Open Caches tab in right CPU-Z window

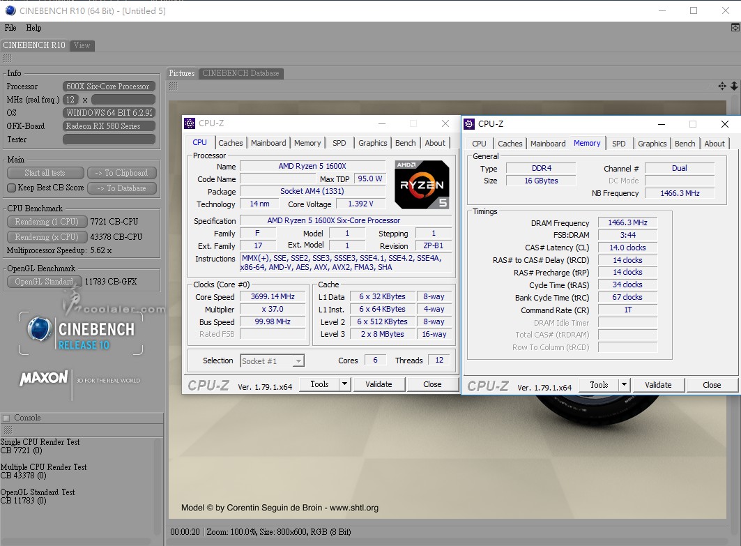tap(510, 143)
